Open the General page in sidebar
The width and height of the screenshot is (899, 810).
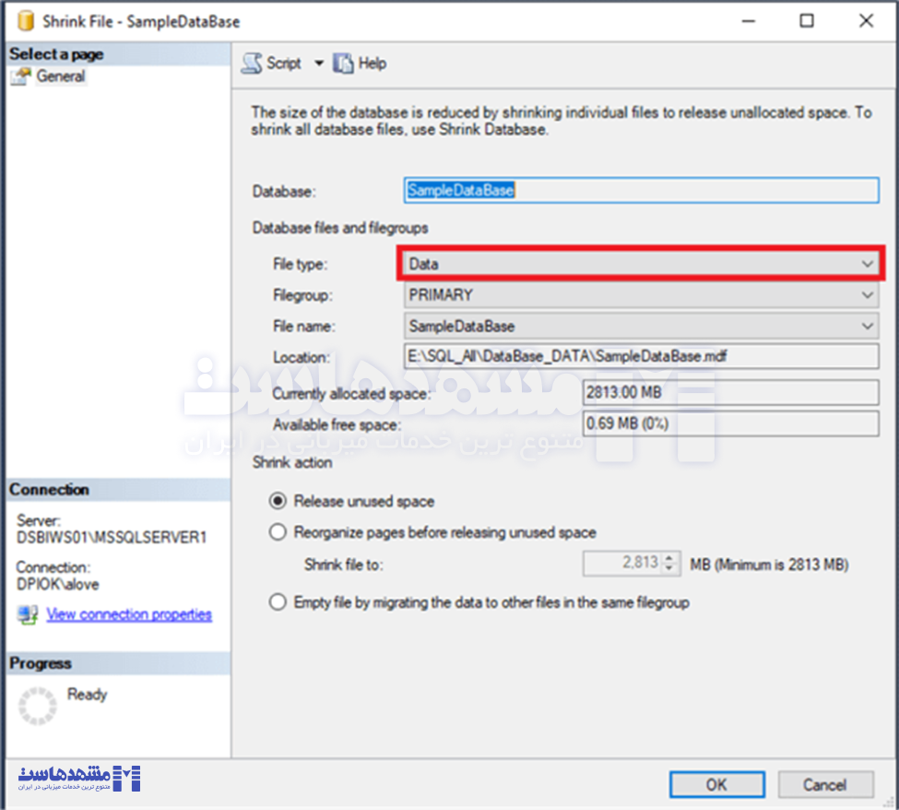pos(61,77)
